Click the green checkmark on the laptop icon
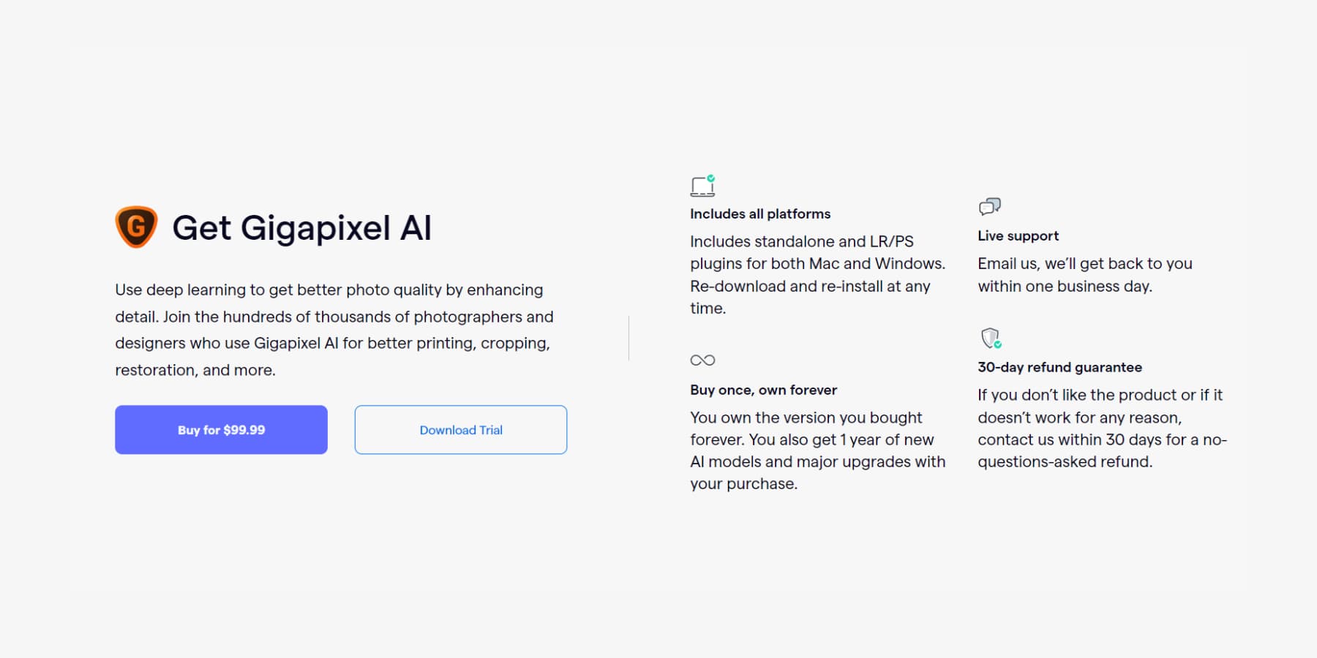 click(710, 178)
